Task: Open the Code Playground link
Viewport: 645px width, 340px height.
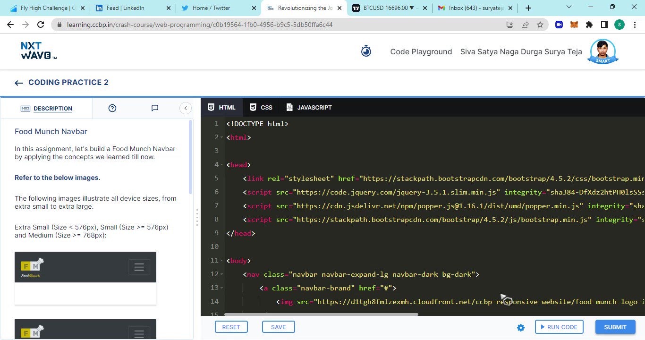Action: point(421,51)
